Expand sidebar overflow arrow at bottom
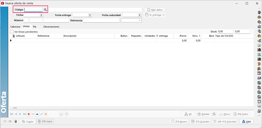This screenshot has width=262, height=128. [259, 115]
